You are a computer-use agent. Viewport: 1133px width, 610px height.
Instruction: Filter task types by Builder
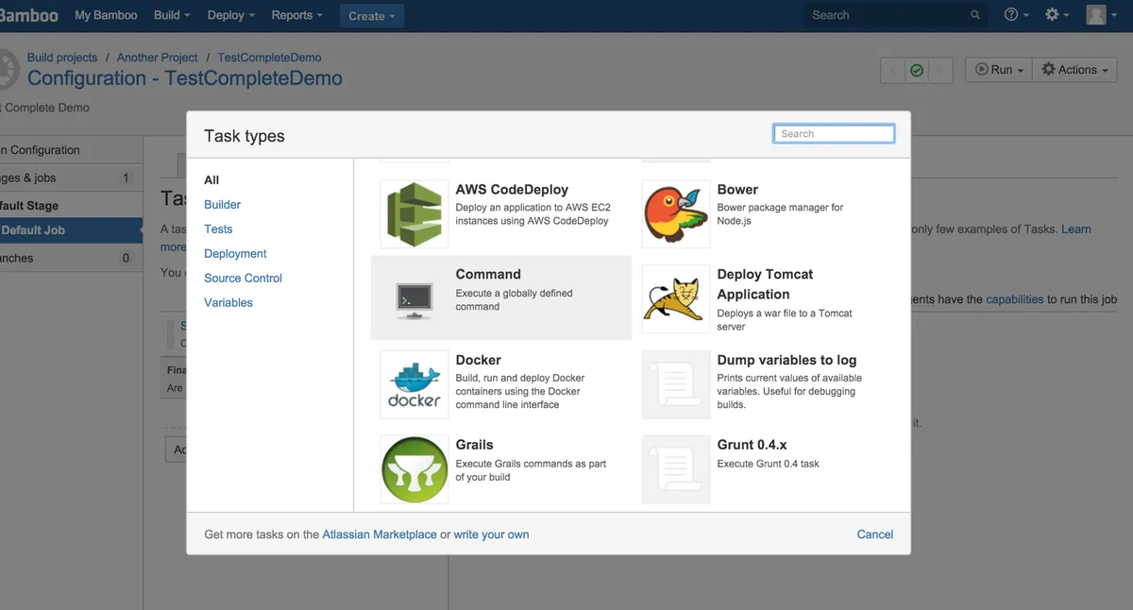[222, 204]
